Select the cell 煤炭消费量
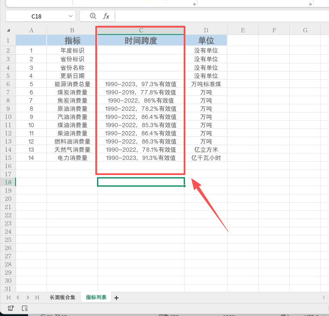The height and width of the screenshot is (316, 329). pos(72,92)
